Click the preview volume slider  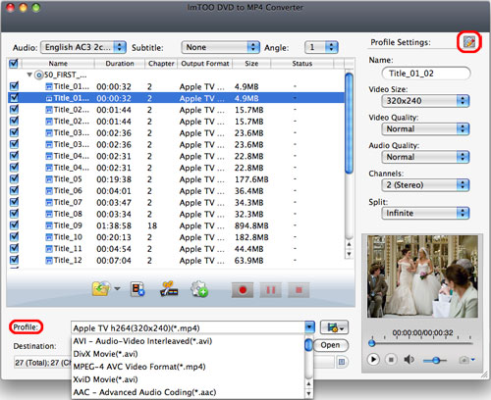coord(435,361)
